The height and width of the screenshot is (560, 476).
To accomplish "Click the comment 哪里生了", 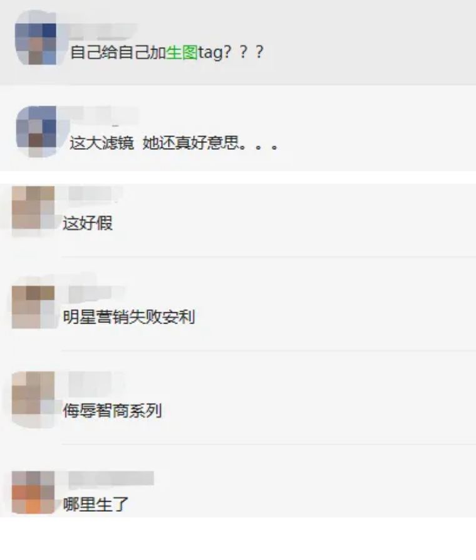I will 96,504.
